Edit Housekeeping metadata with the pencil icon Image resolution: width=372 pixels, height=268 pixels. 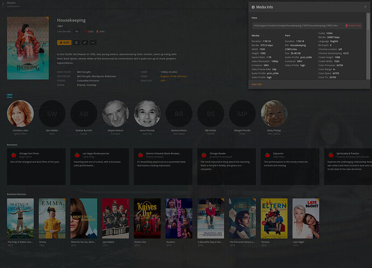click(85, 43)
